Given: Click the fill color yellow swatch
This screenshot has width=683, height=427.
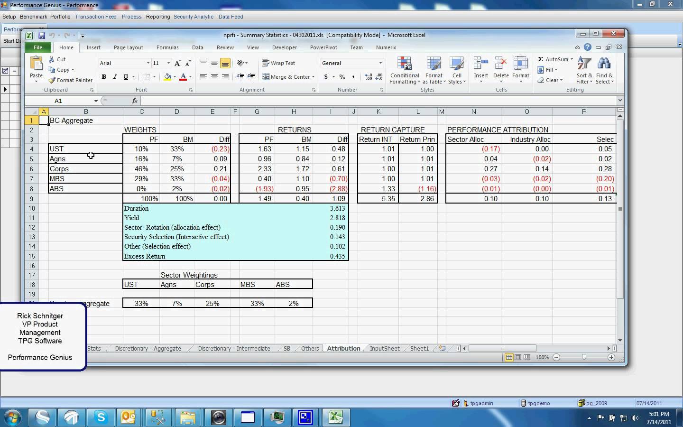Looking at the screenshot, I should pos(167,77).
